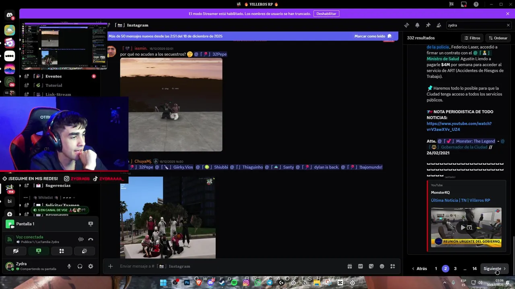Open the youtube.com/watch link
This screenshot has height=289, width=515.
pos(459,126)
